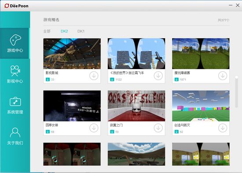This screenshot has width=242, height=173.
Task: Click the DeePoon logo
Action: (16, 6)
